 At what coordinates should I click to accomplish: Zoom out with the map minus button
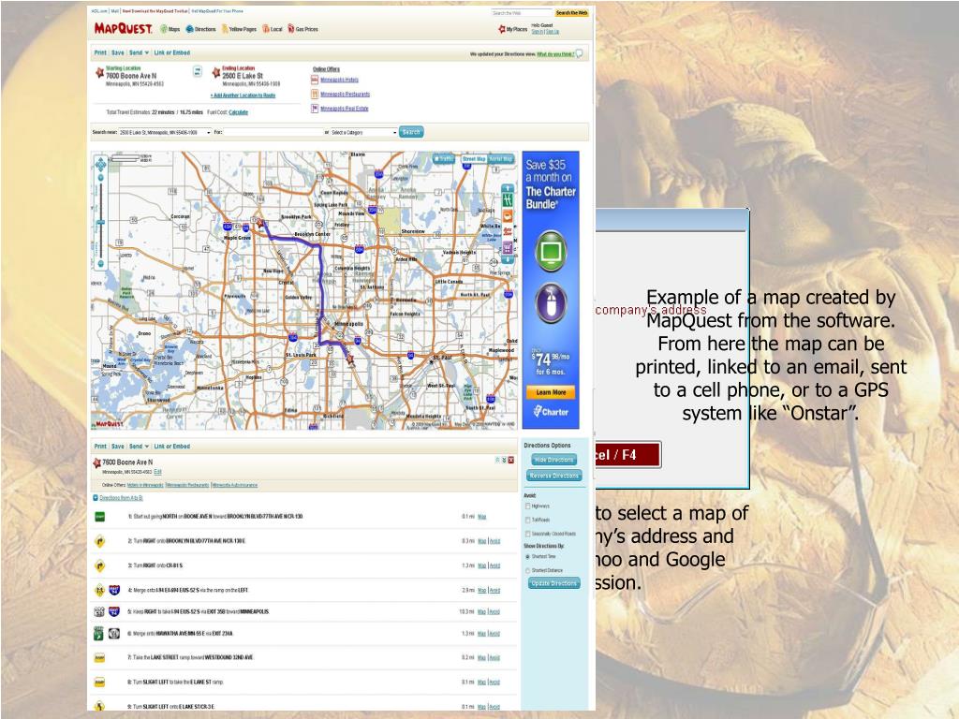tap(101, 264)
